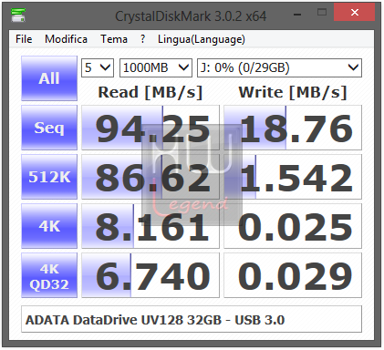Open the Lingua(Language) menu
This screenshot has height=350, width=384.
click(x=202, y=39)
